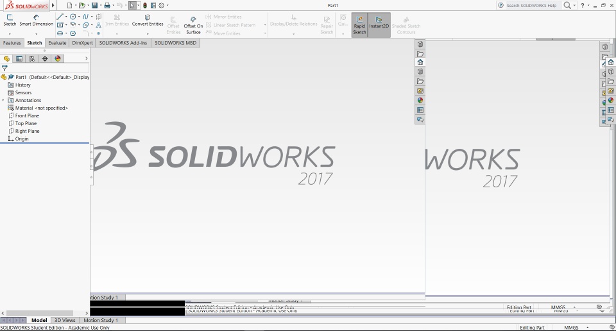This screenshot has height=331, width=616.
Task: Click the Select cursor tool
Action: 132,6
